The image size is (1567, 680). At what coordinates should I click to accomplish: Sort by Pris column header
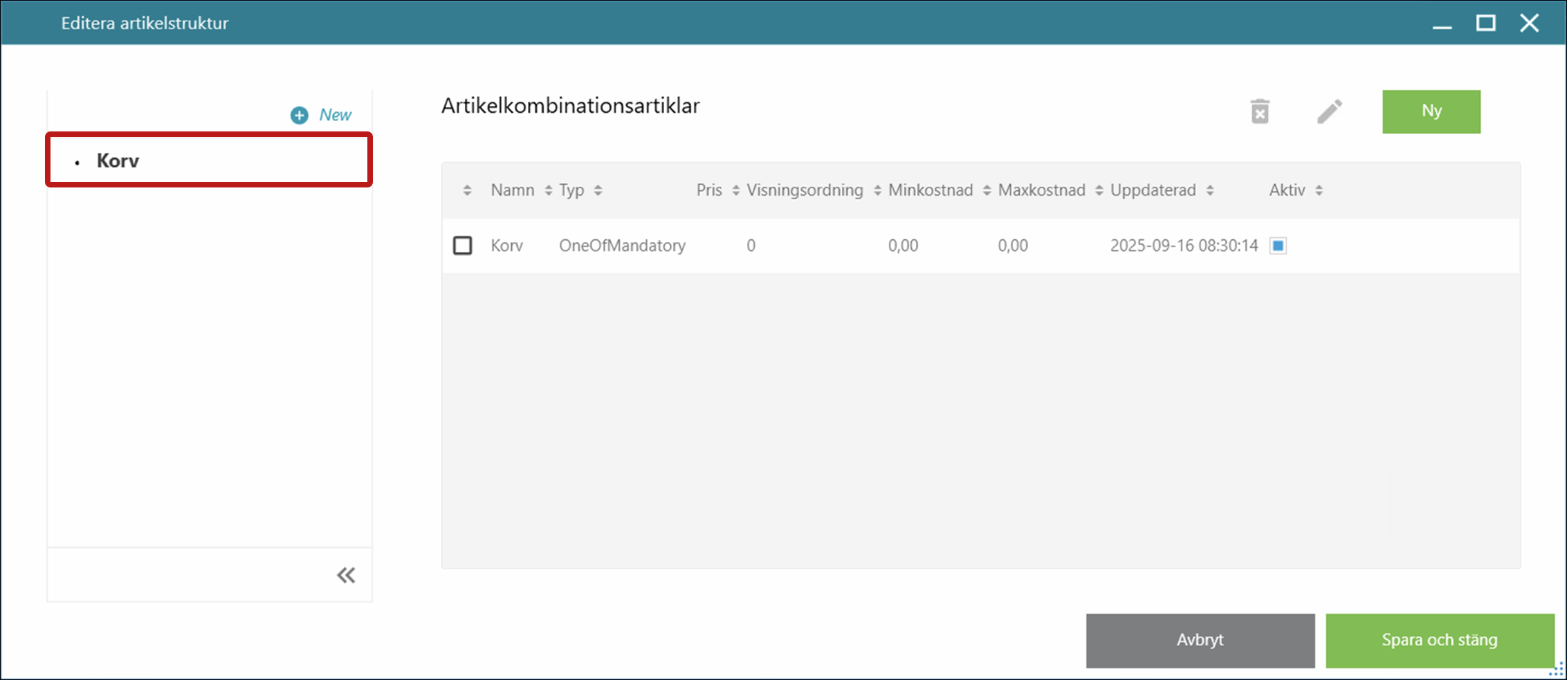(x=709, y=190)
